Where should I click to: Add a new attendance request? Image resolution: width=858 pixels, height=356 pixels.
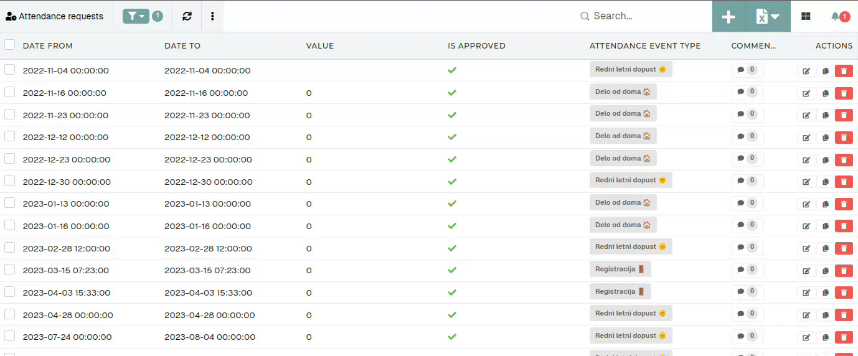tap(728, 17)
